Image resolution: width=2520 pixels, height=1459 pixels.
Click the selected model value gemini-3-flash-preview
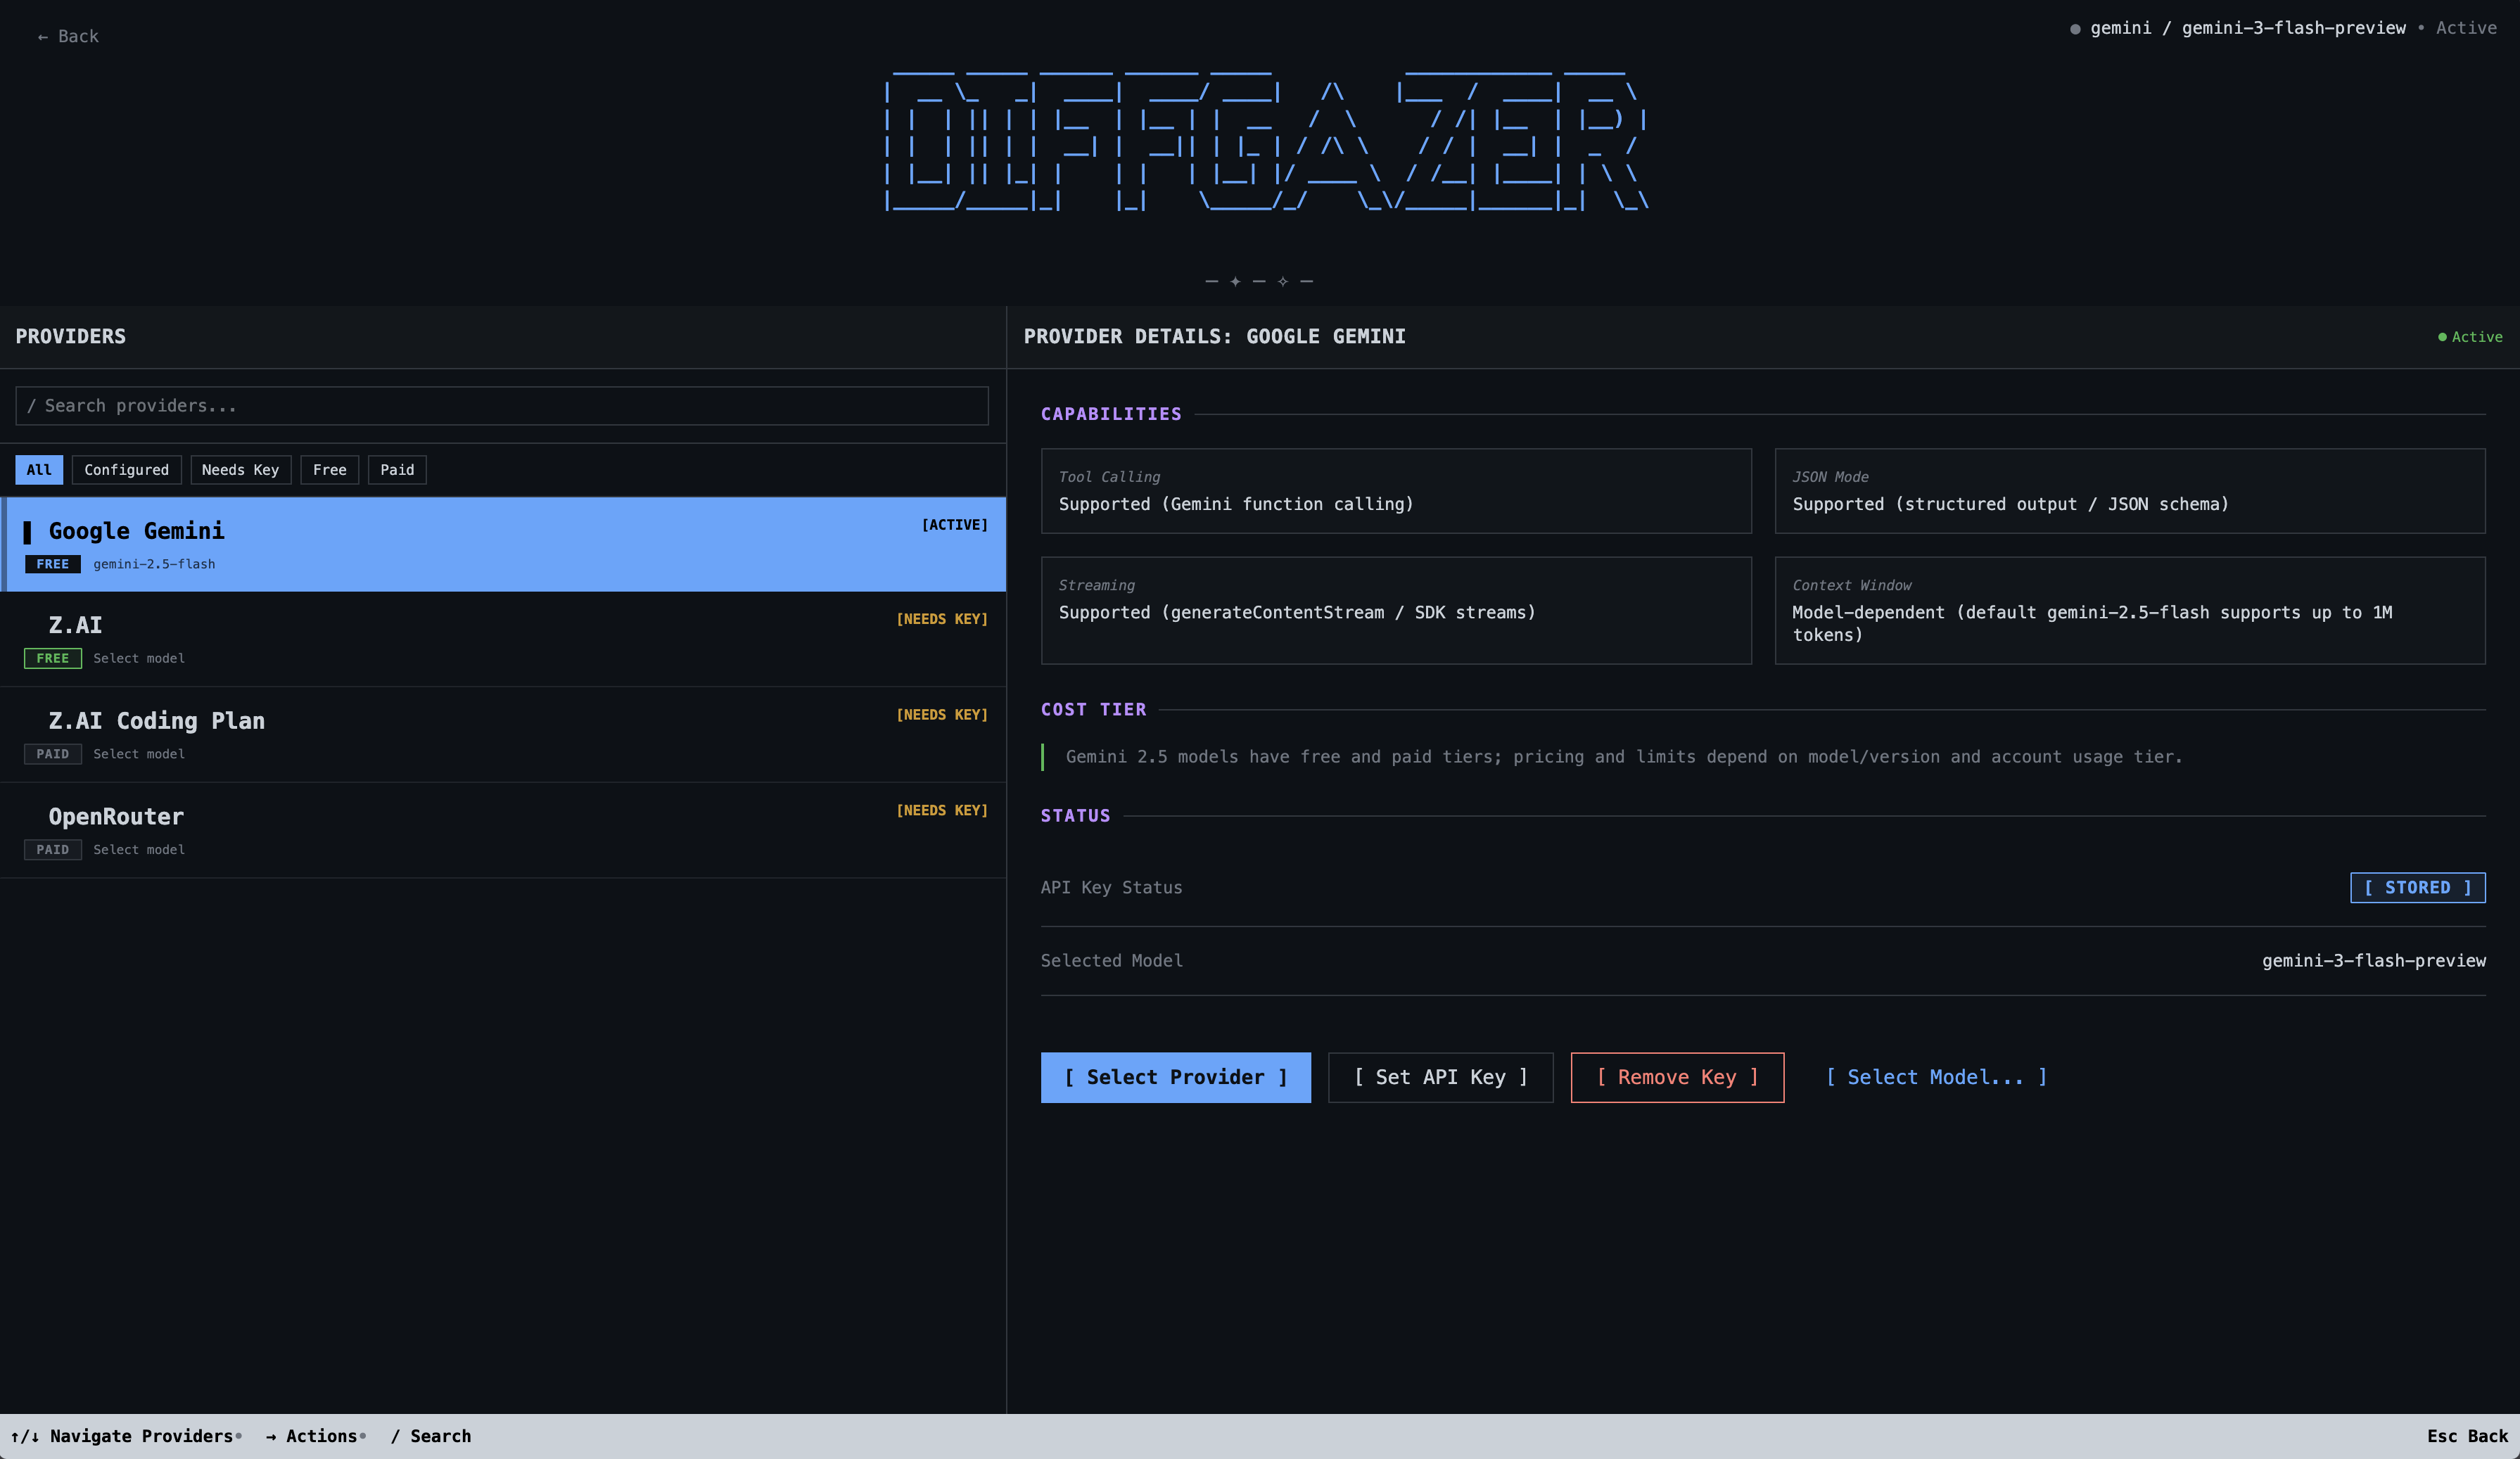(2372, 961)
